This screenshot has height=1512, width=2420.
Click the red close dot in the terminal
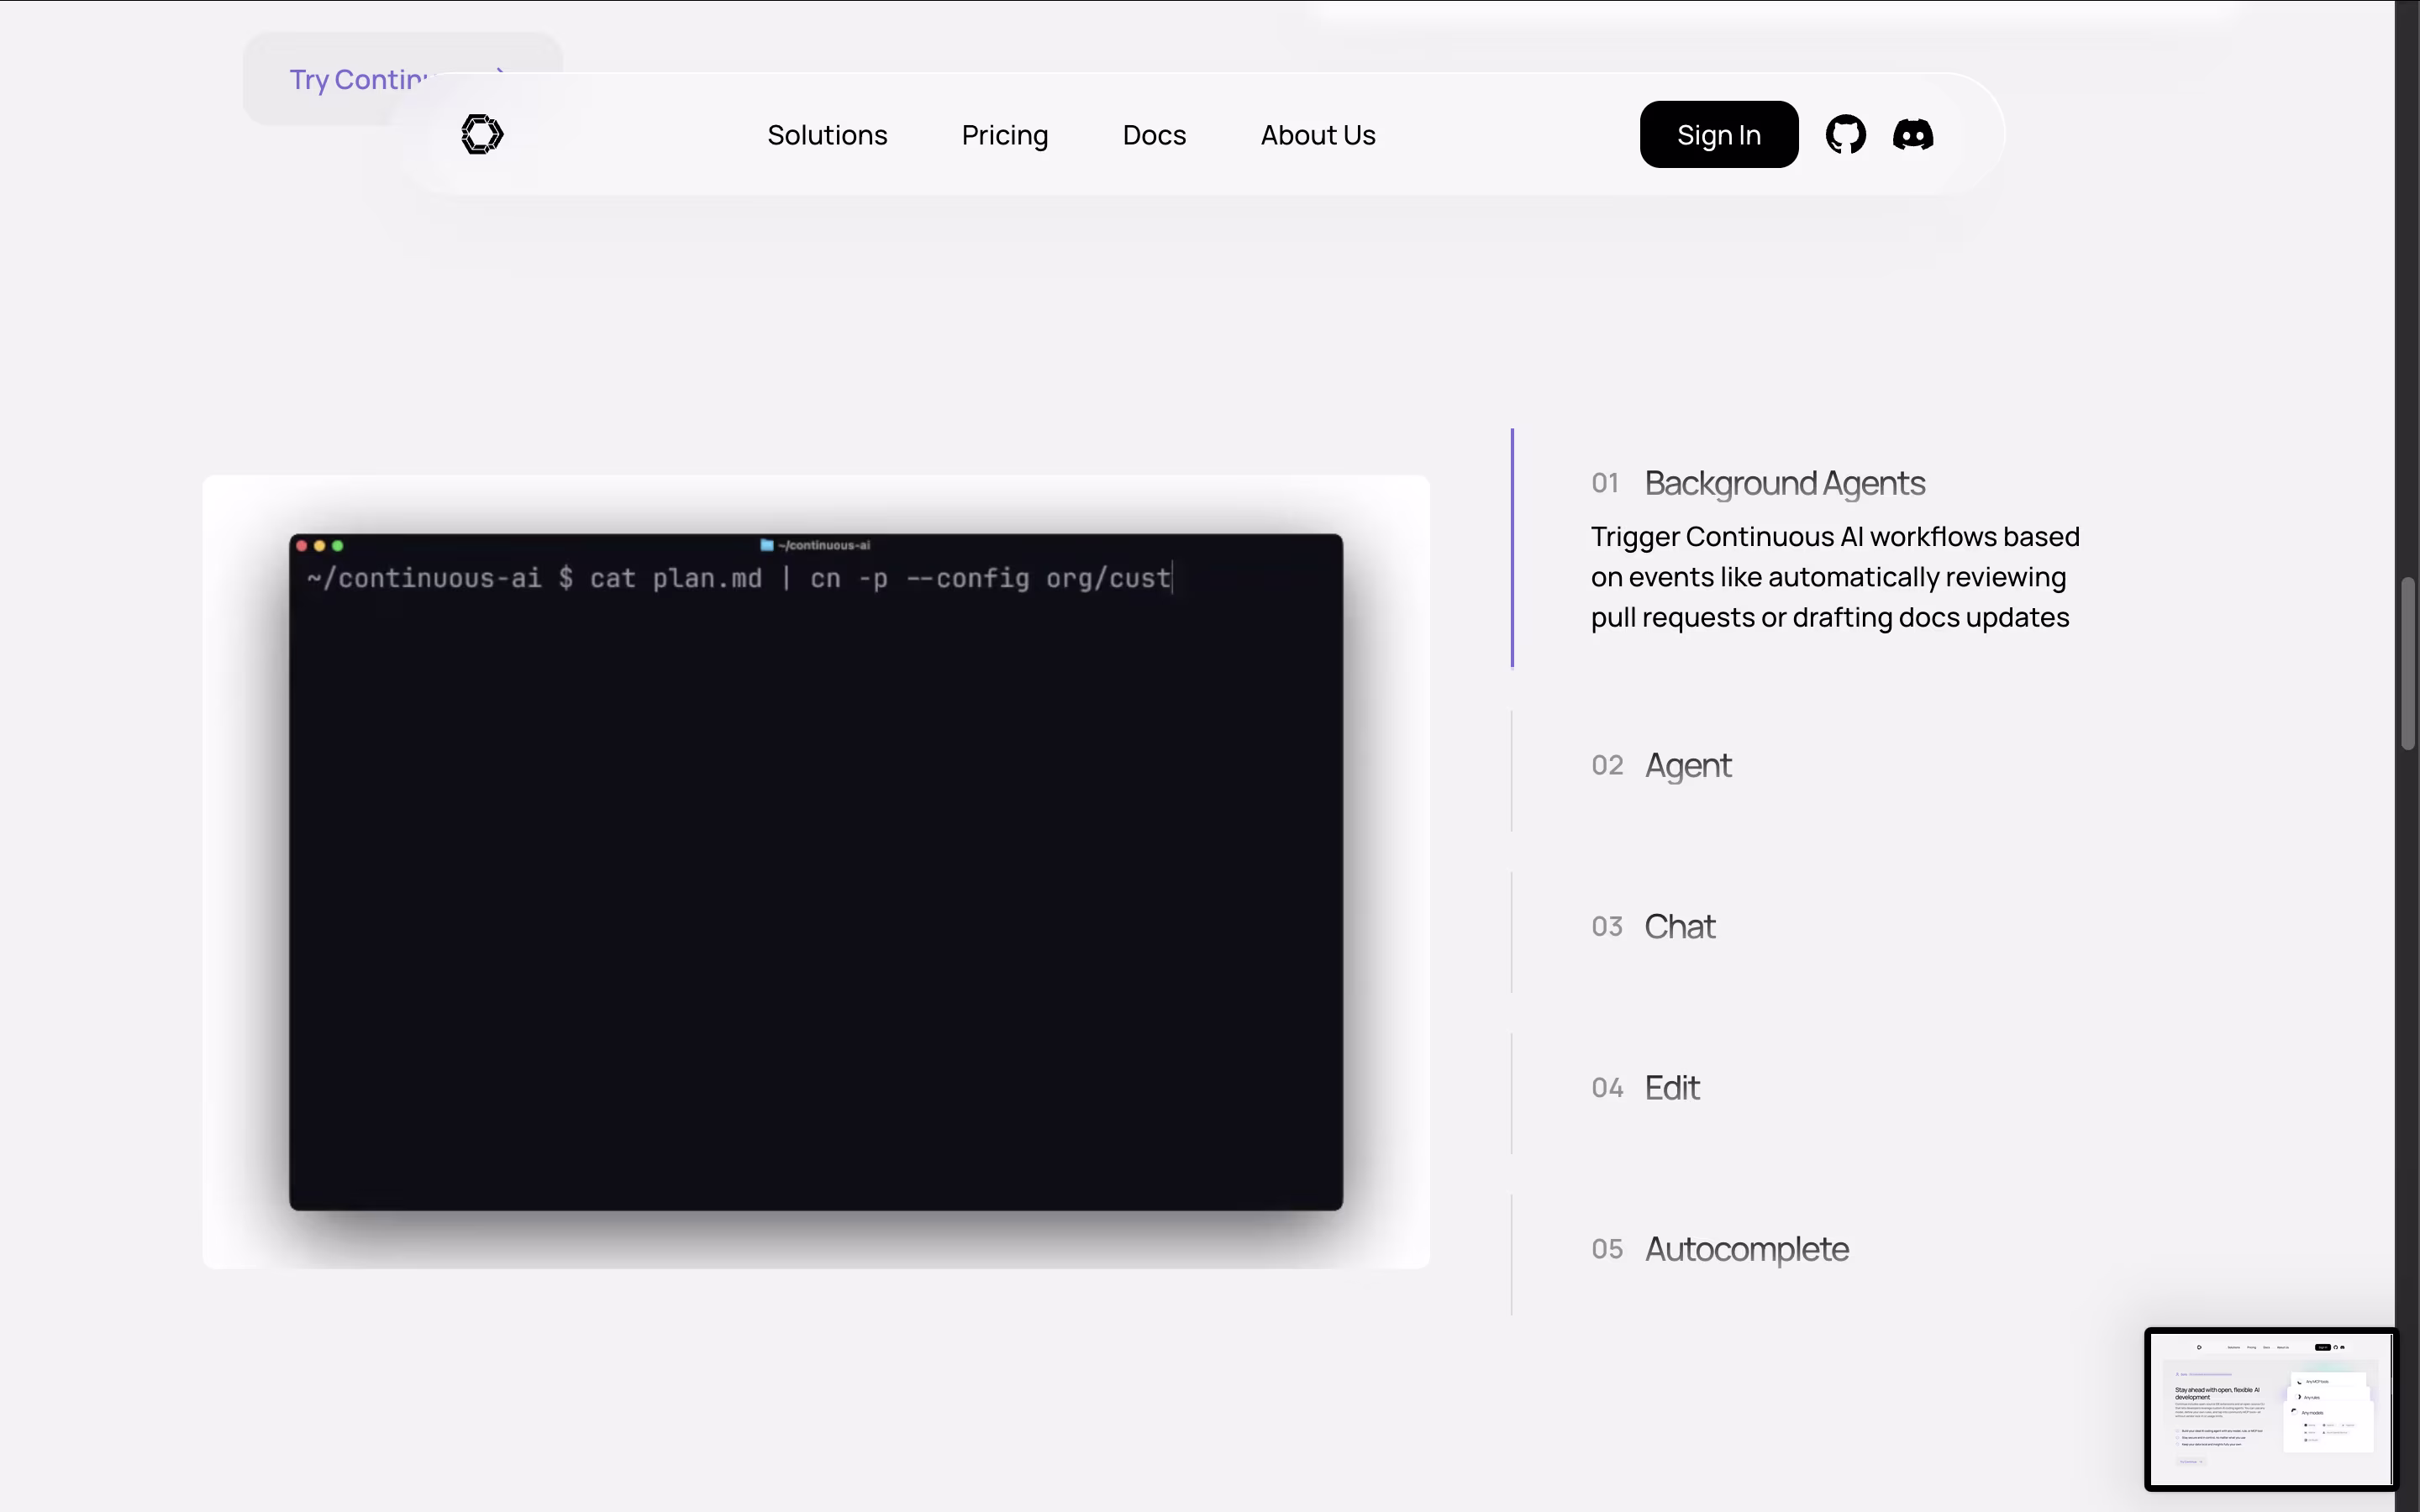click(x=302, y=546)
